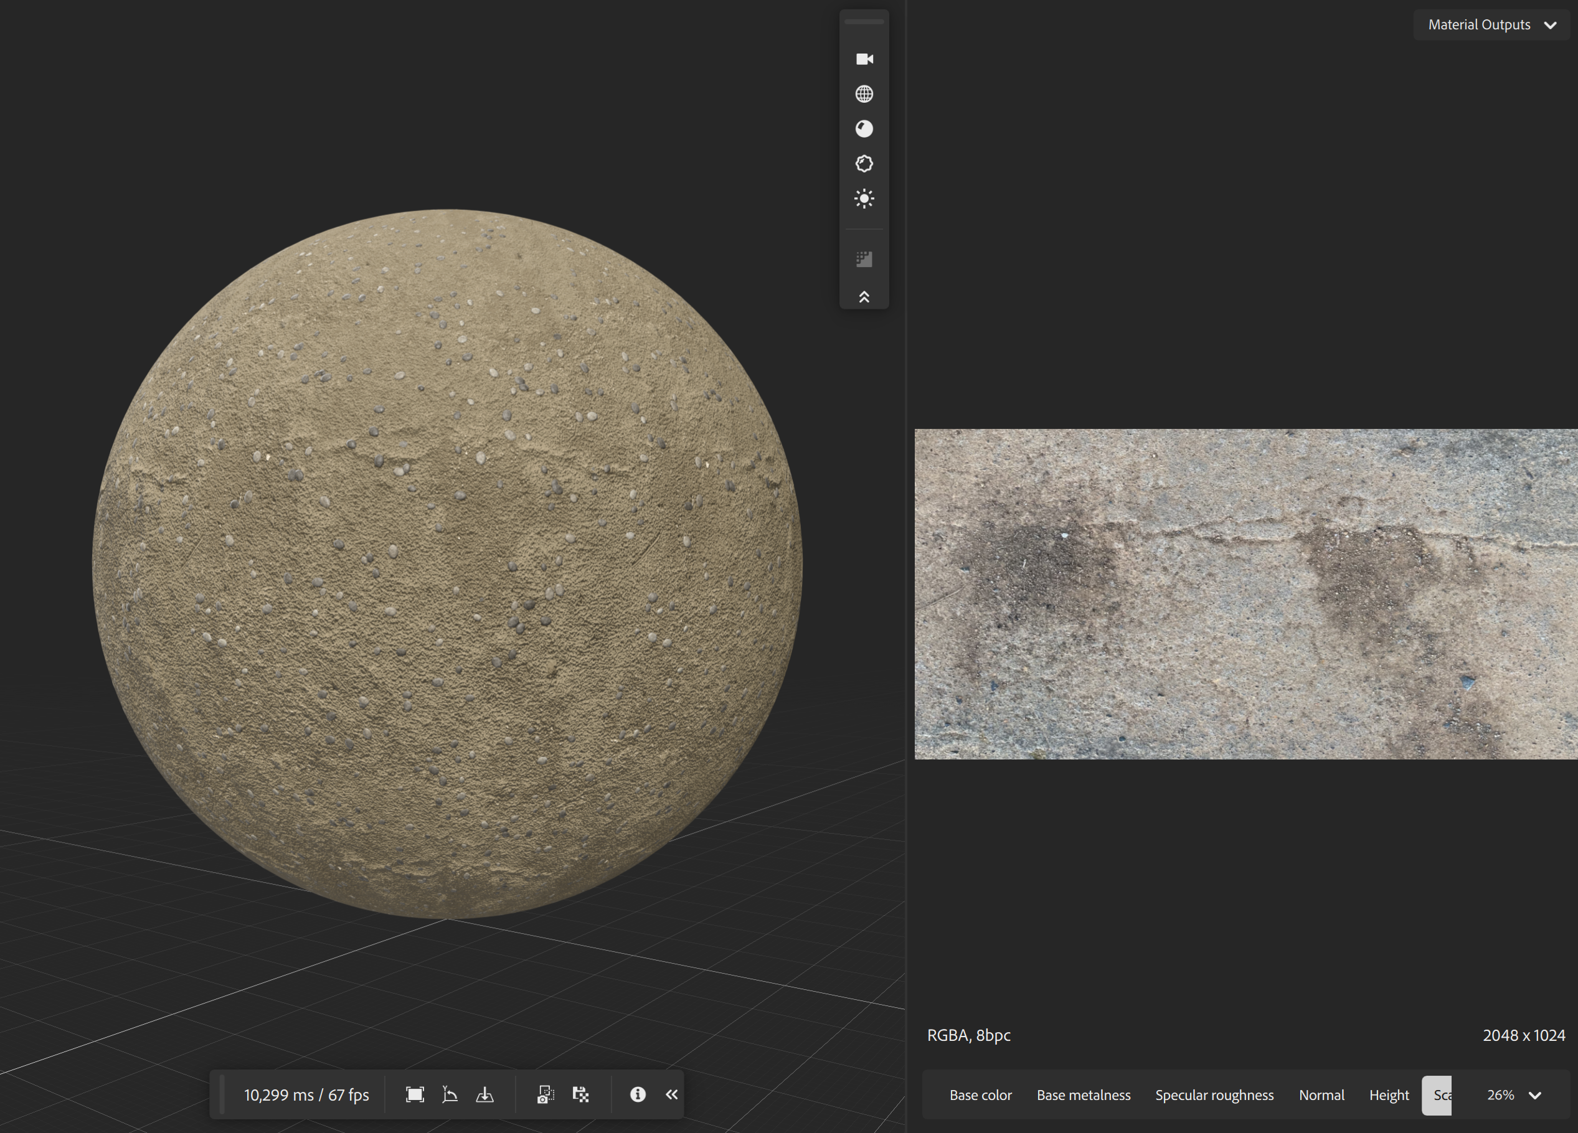
Task: Select the mesh shape icon
Action: (x=864, y=164)
